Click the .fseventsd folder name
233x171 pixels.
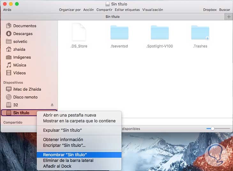[x=119, y=46]
